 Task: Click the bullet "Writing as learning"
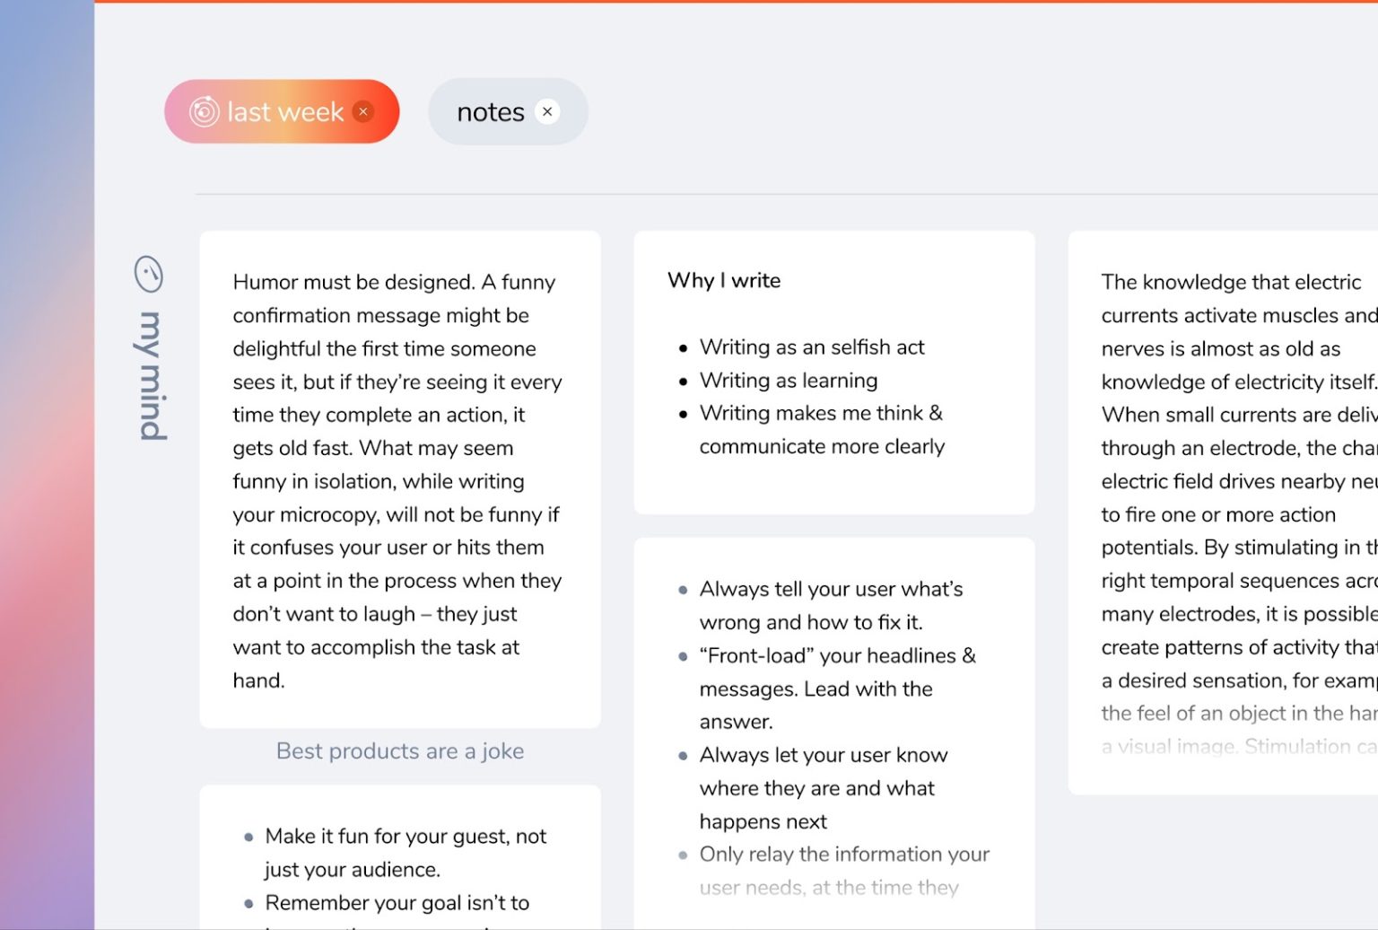pos(788,380)
